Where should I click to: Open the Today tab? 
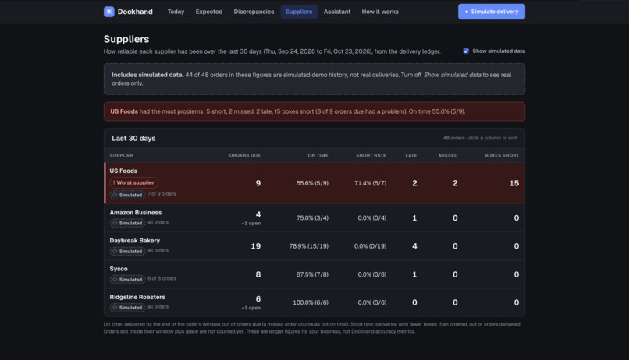click(176, 12)
